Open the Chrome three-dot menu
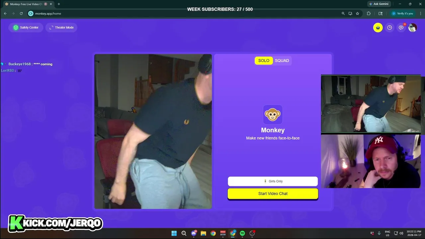Image resolution: width=425 pixels, height=239 pixels. point(420,14)
